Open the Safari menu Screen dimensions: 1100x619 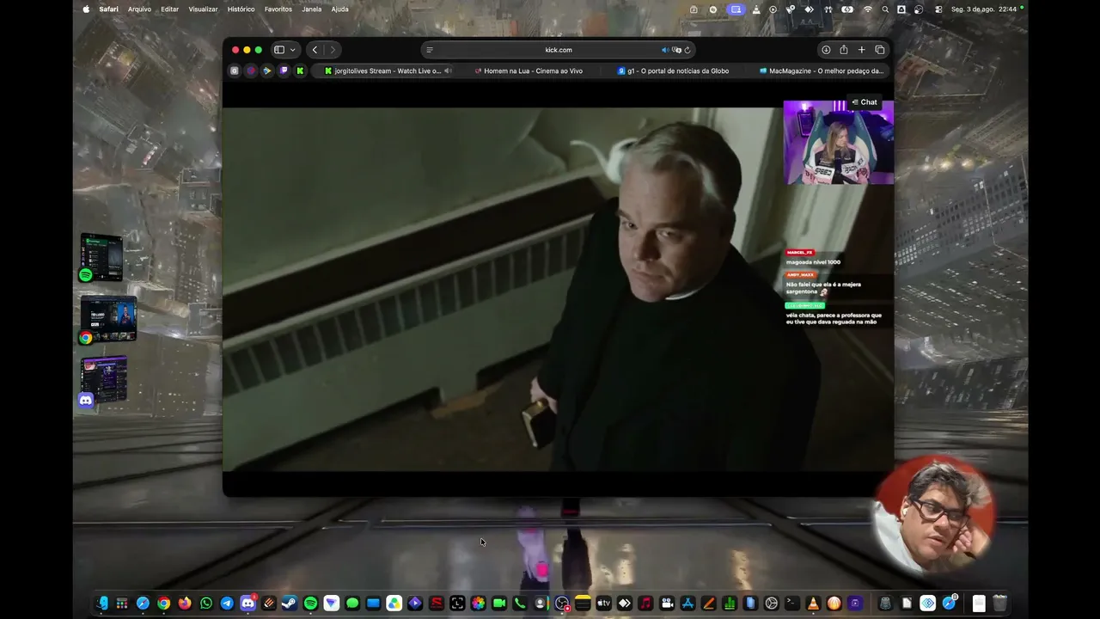point(109,9)
